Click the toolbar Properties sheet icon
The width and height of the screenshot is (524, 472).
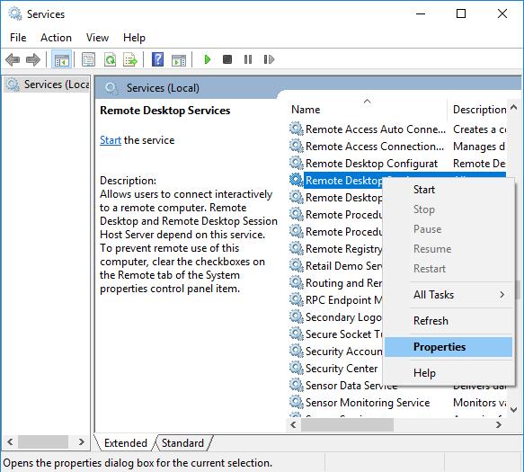(x=89, y=60)
